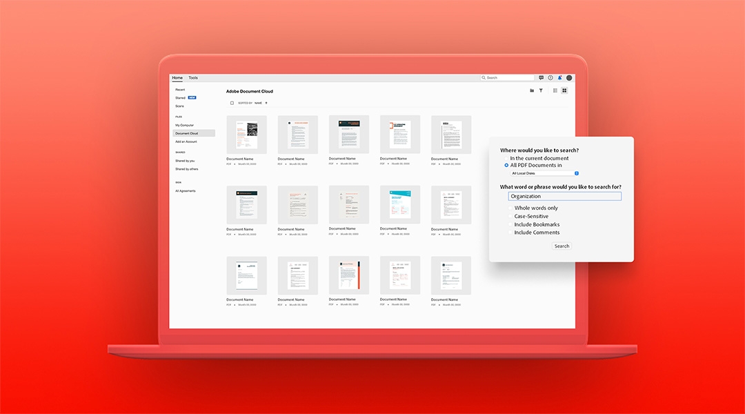
Task: Enable the Whole words only checkbox
Action: pyautogui.click(x=510, y=208)
